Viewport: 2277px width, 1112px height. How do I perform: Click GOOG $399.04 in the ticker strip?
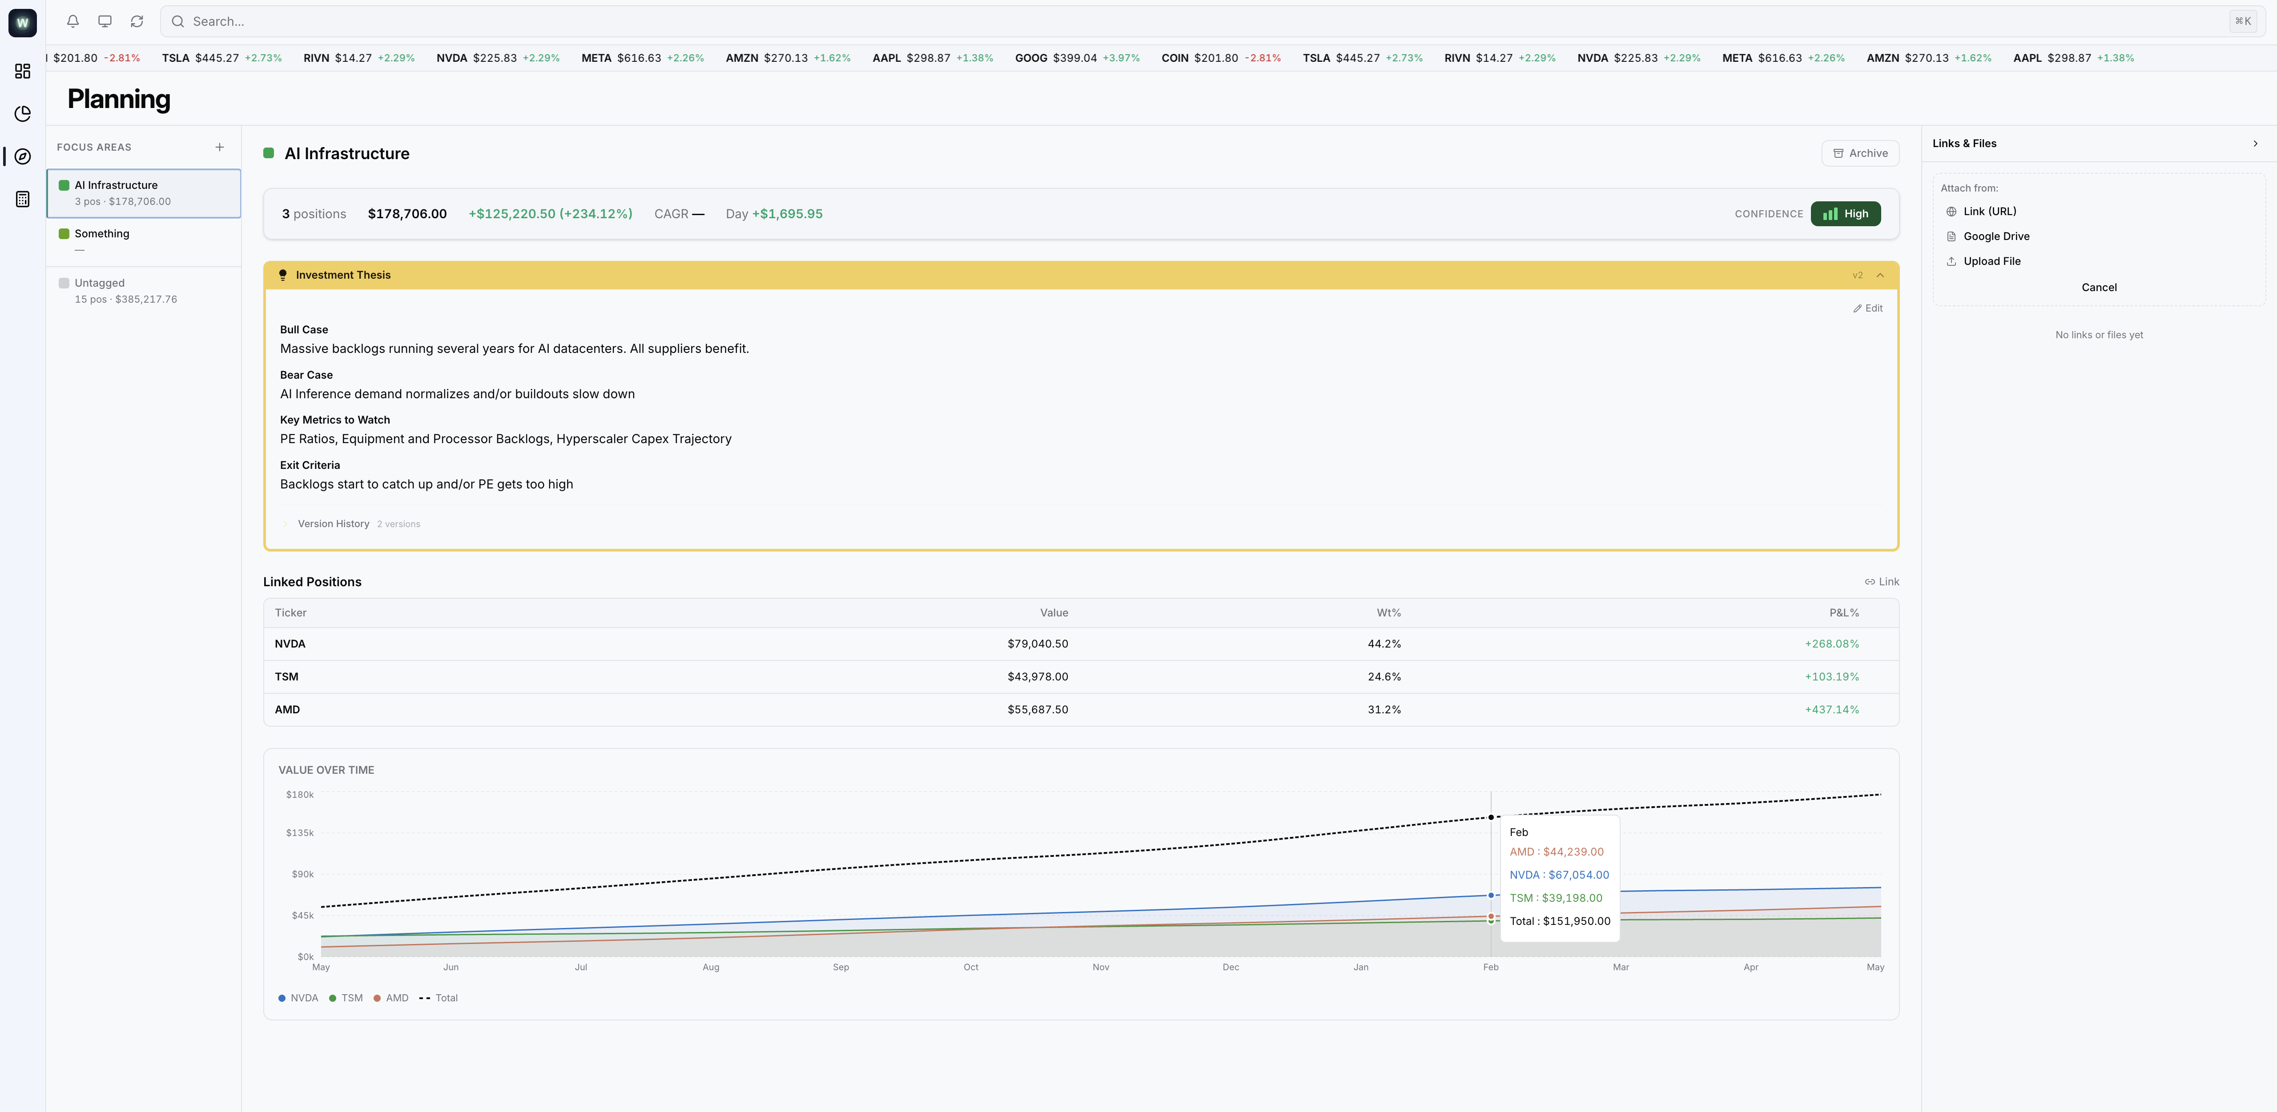click(x=1077, y=58)
